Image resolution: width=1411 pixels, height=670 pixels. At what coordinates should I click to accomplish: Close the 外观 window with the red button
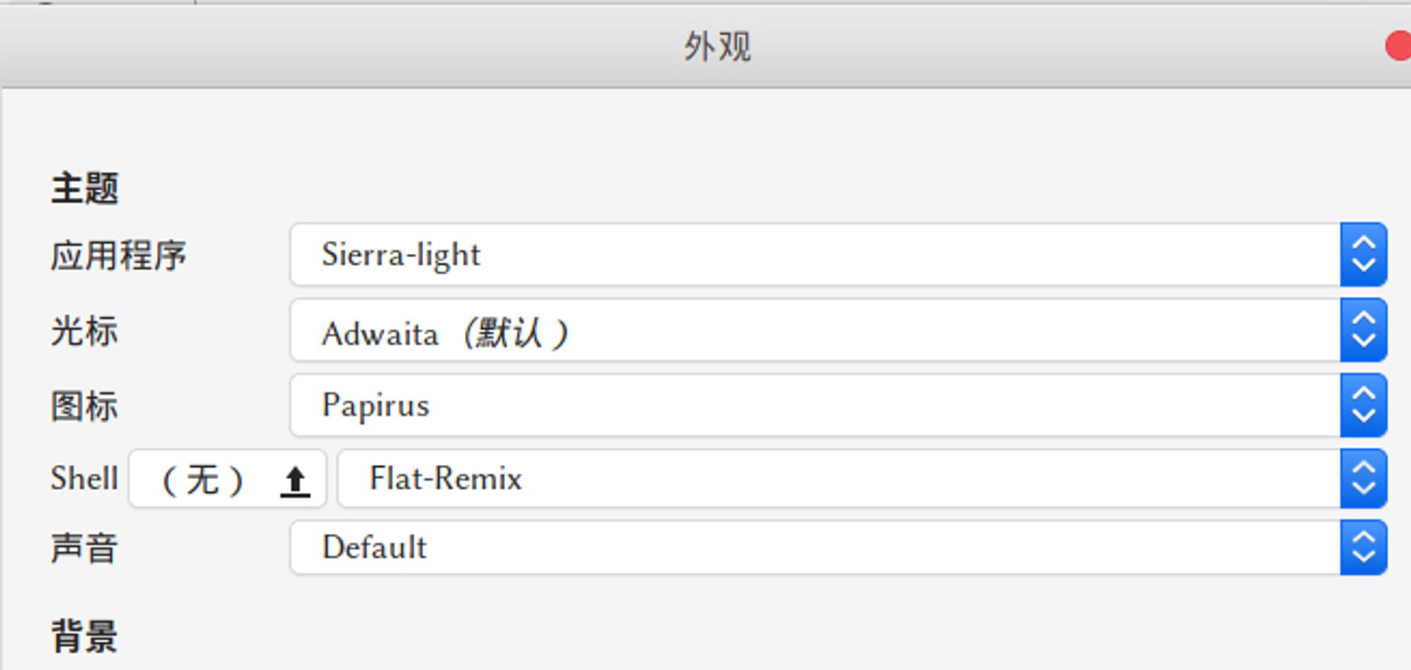click(1398, 47)
